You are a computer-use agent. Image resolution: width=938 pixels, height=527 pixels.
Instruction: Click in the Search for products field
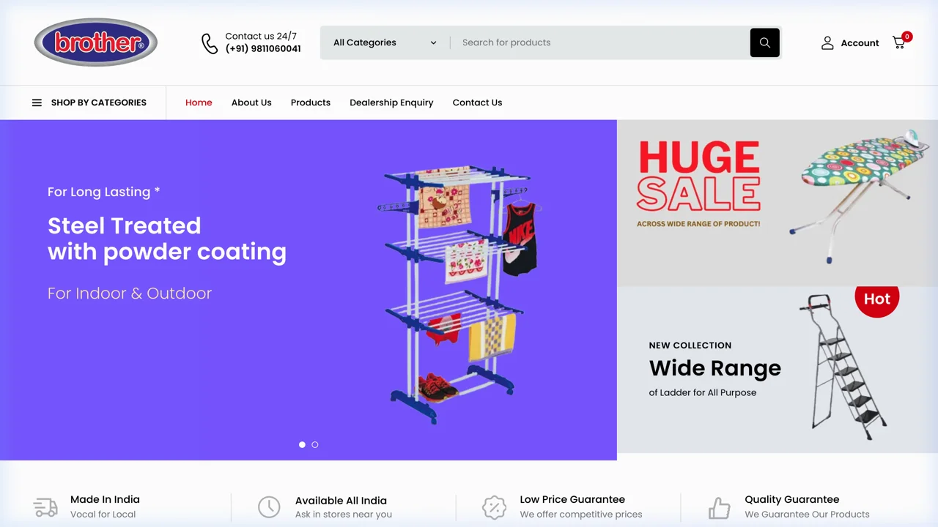point(601,42)
